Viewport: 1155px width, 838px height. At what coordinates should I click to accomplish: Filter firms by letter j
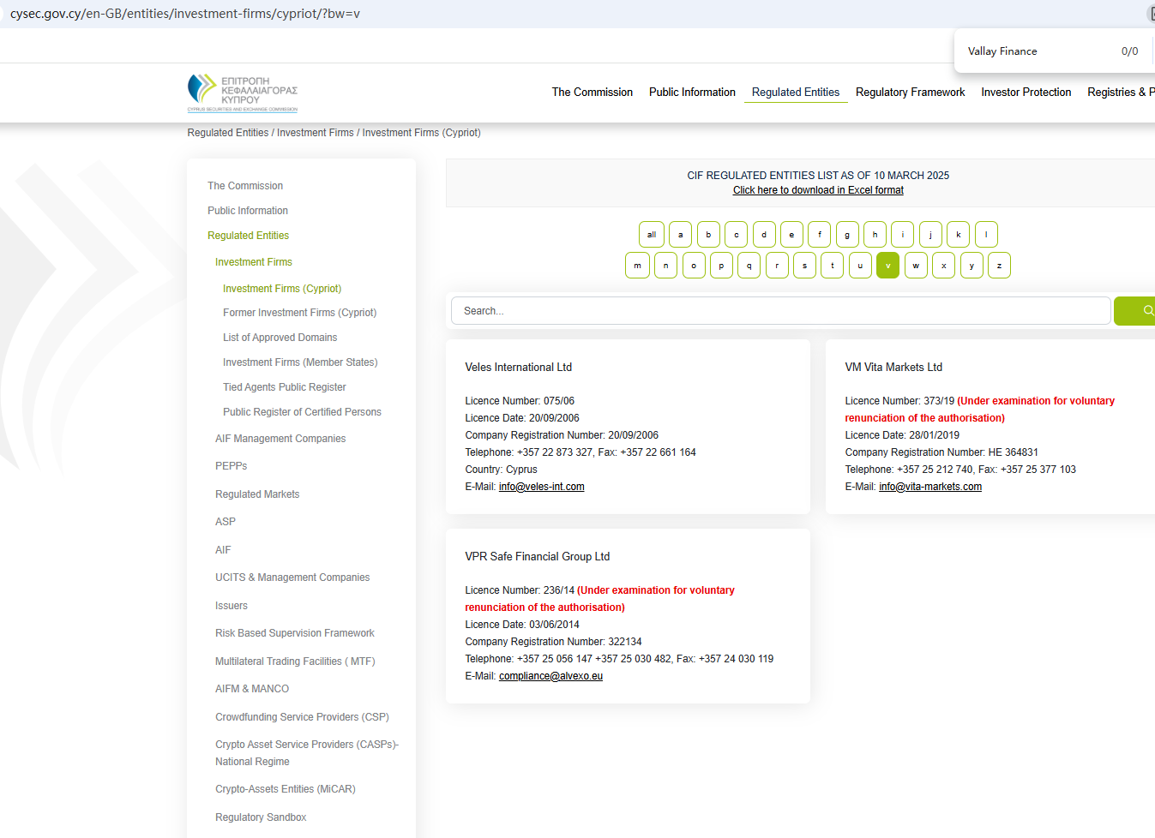coord(930,235)
